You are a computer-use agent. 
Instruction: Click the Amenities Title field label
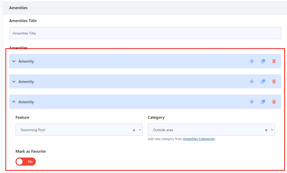pyautogui.click(x=23, y=21)
